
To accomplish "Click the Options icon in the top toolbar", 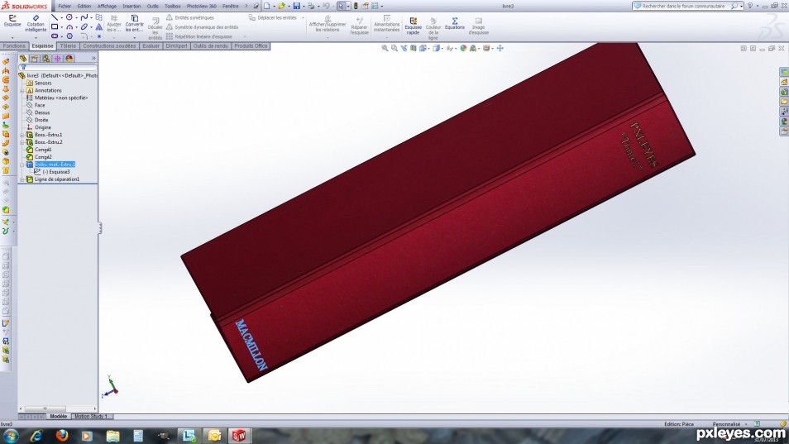I will [x=375, y=6].
